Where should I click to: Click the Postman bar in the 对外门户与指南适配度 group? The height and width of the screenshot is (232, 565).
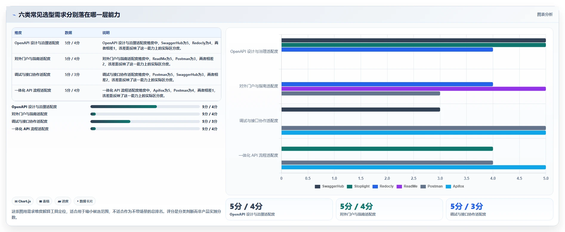point(361,93)
